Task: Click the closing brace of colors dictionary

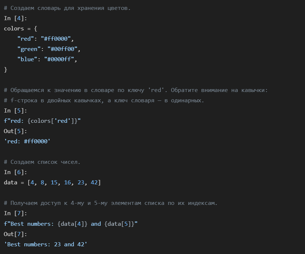Action: (6, 70)
